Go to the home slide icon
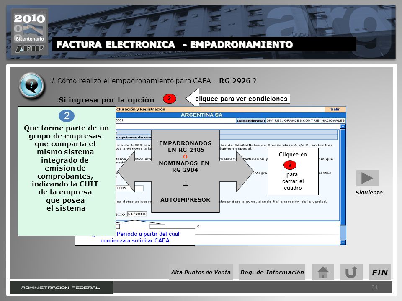Viewport: 402px width, 301px height. [323, 272]
